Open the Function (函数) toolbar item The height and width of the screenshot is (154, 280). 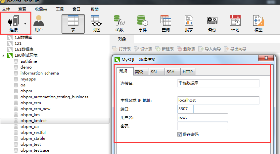pos(119,24)
